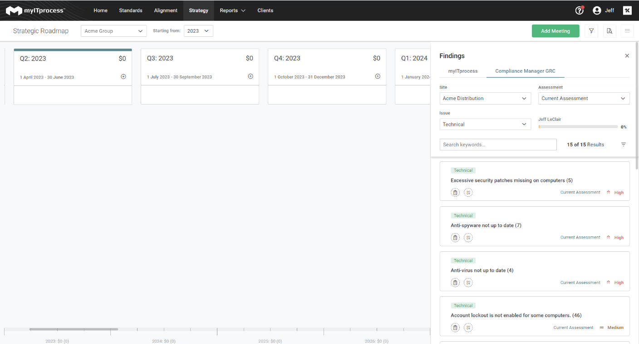Click clipboard icon on Anti-spyware finding

pyautogui.click(x=455, y=238)
